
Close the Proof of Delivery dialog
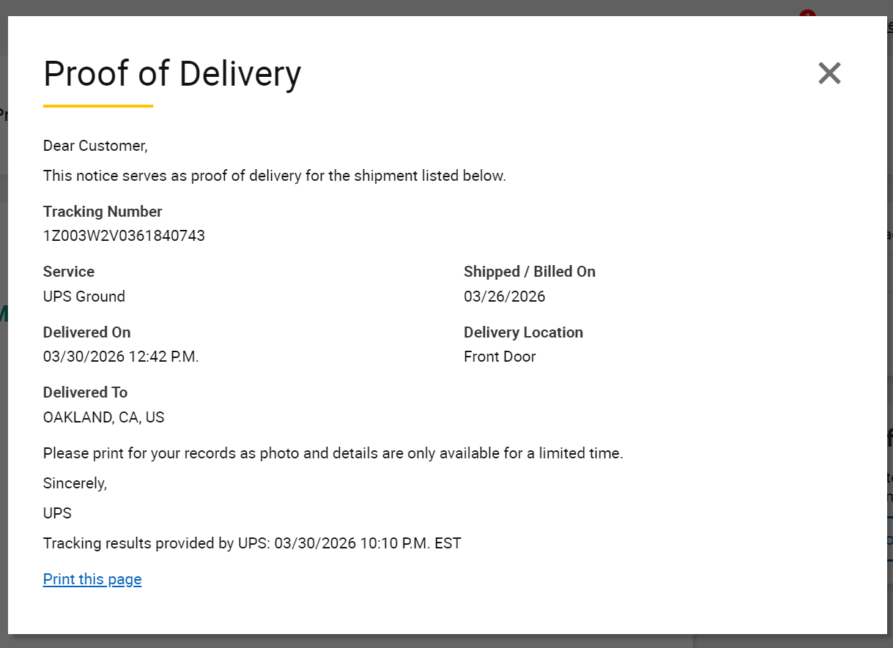click(829, 73)
